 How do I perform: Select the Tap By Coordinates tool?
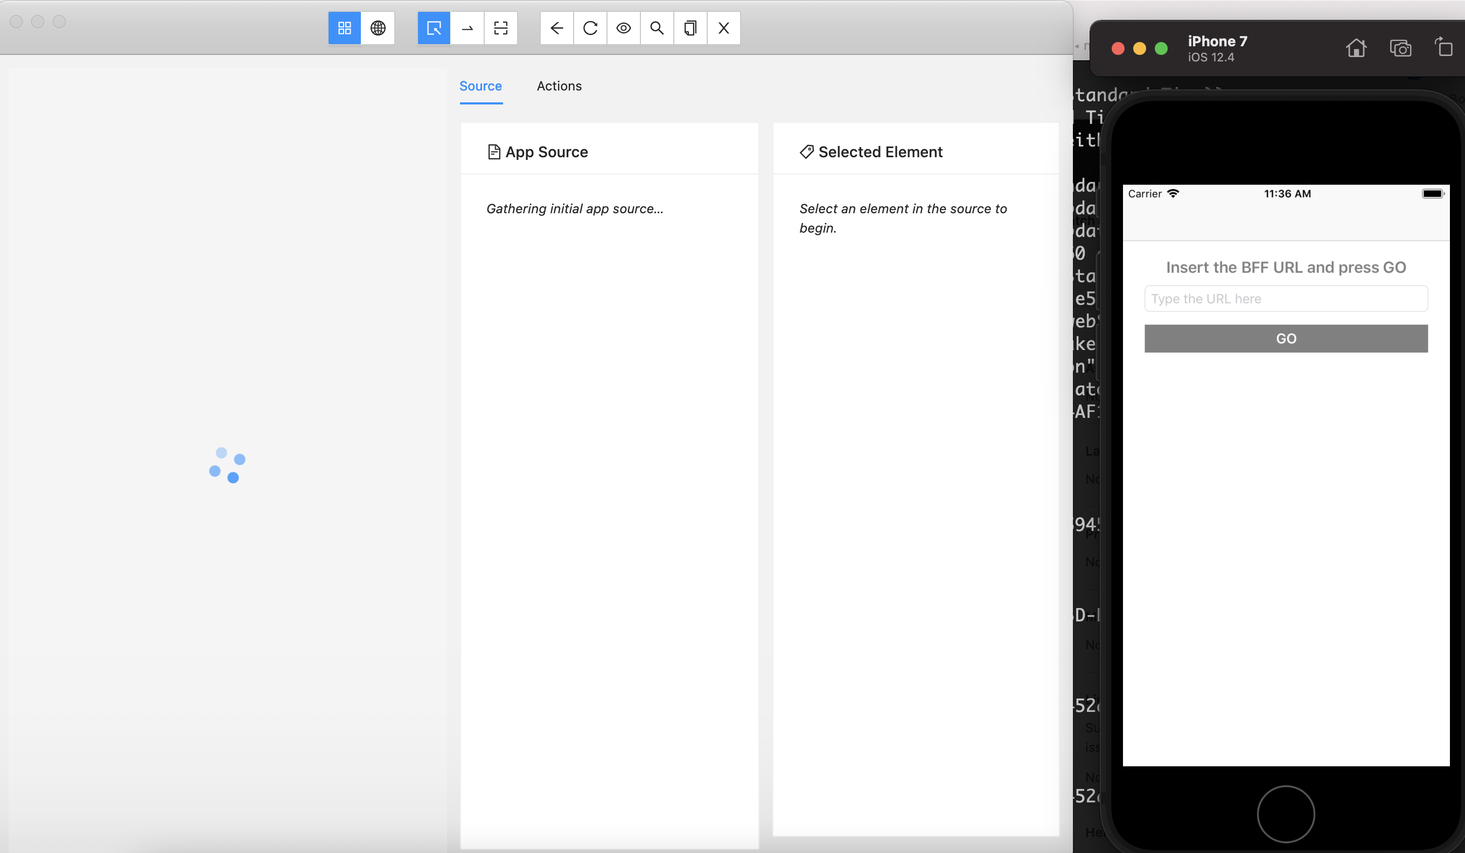tap(501, 27)
